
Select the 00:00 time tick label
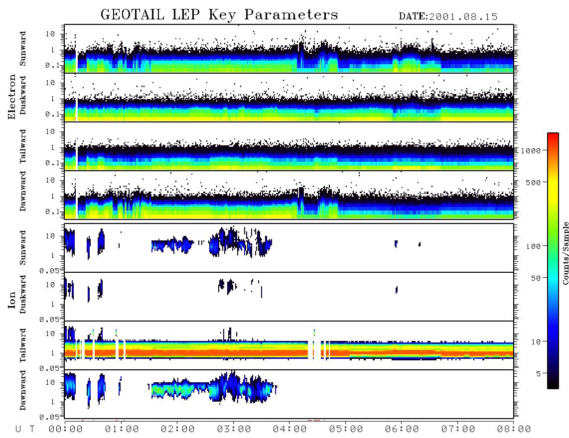point(66,430)
